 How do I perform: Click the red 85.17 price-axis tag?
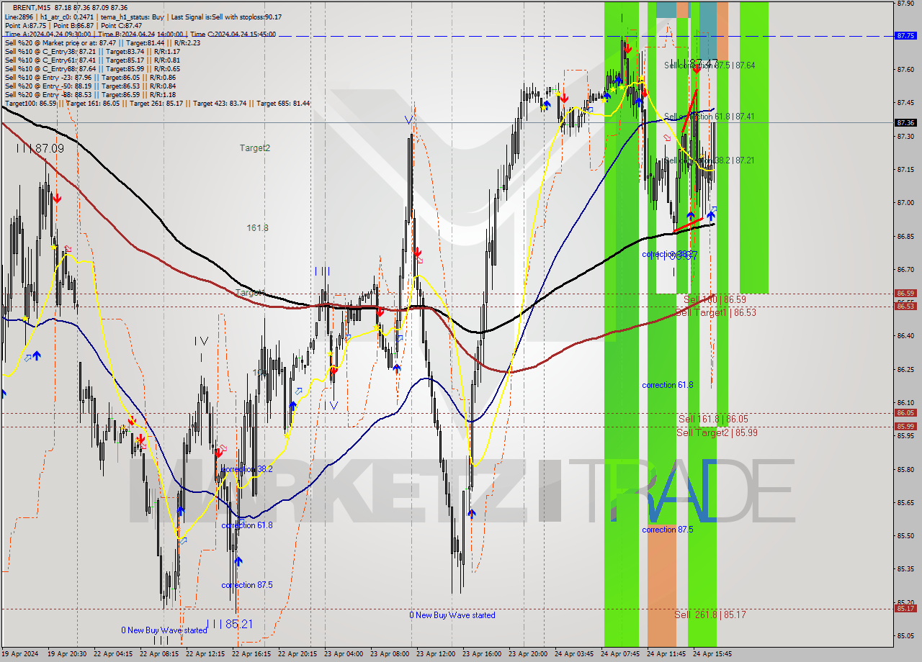905,608
